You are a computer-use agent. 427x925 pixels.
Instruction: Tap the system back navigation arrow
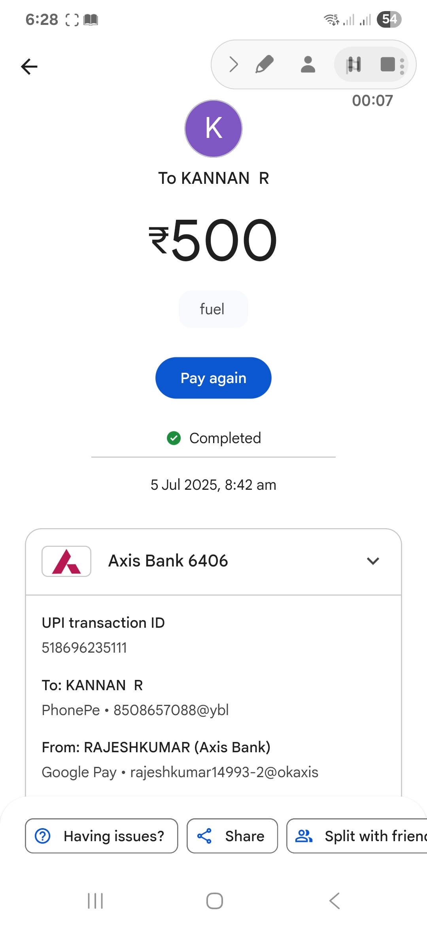pyautogui.click(x=334, y=901)
